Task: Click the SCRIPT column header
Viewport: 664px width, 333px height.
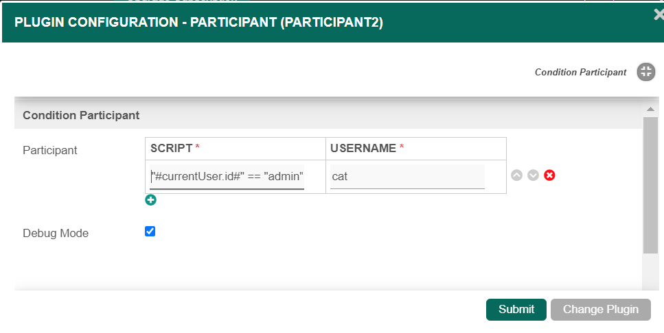Action: (x=172, y=148)
